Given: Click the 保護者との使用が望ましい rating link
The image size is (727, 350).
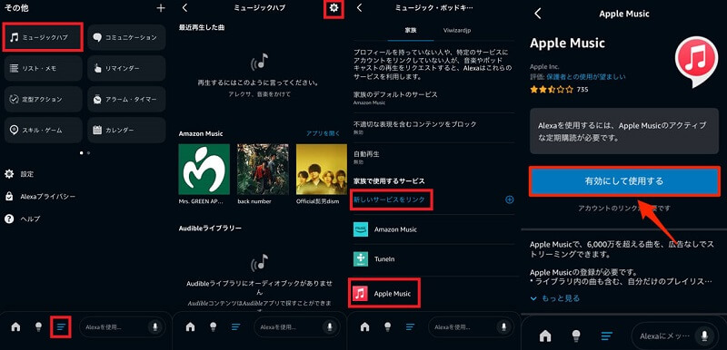Looking at the screenshot, I should pyautogui.click(x=585, y=77).
